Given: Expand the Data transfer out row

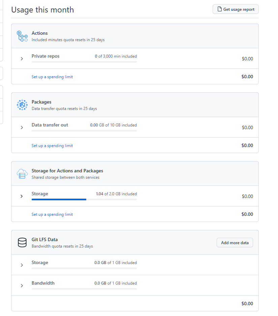Looking at the screenshot, I should pyautogui.click(x=22, y=127).
